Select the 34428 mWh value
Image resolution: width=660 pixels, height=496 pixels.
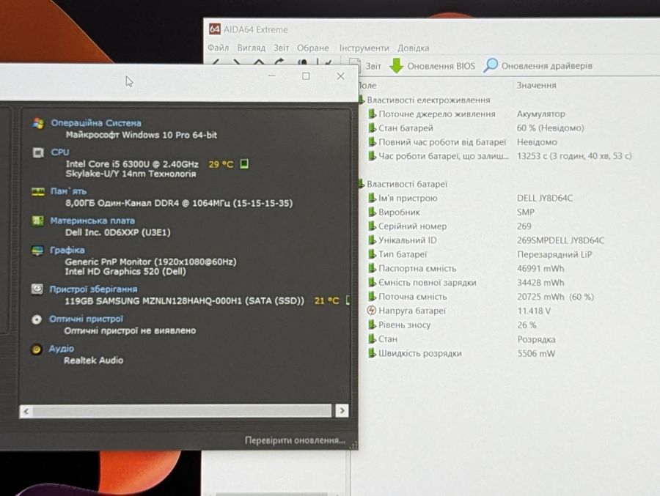(540, 283)
